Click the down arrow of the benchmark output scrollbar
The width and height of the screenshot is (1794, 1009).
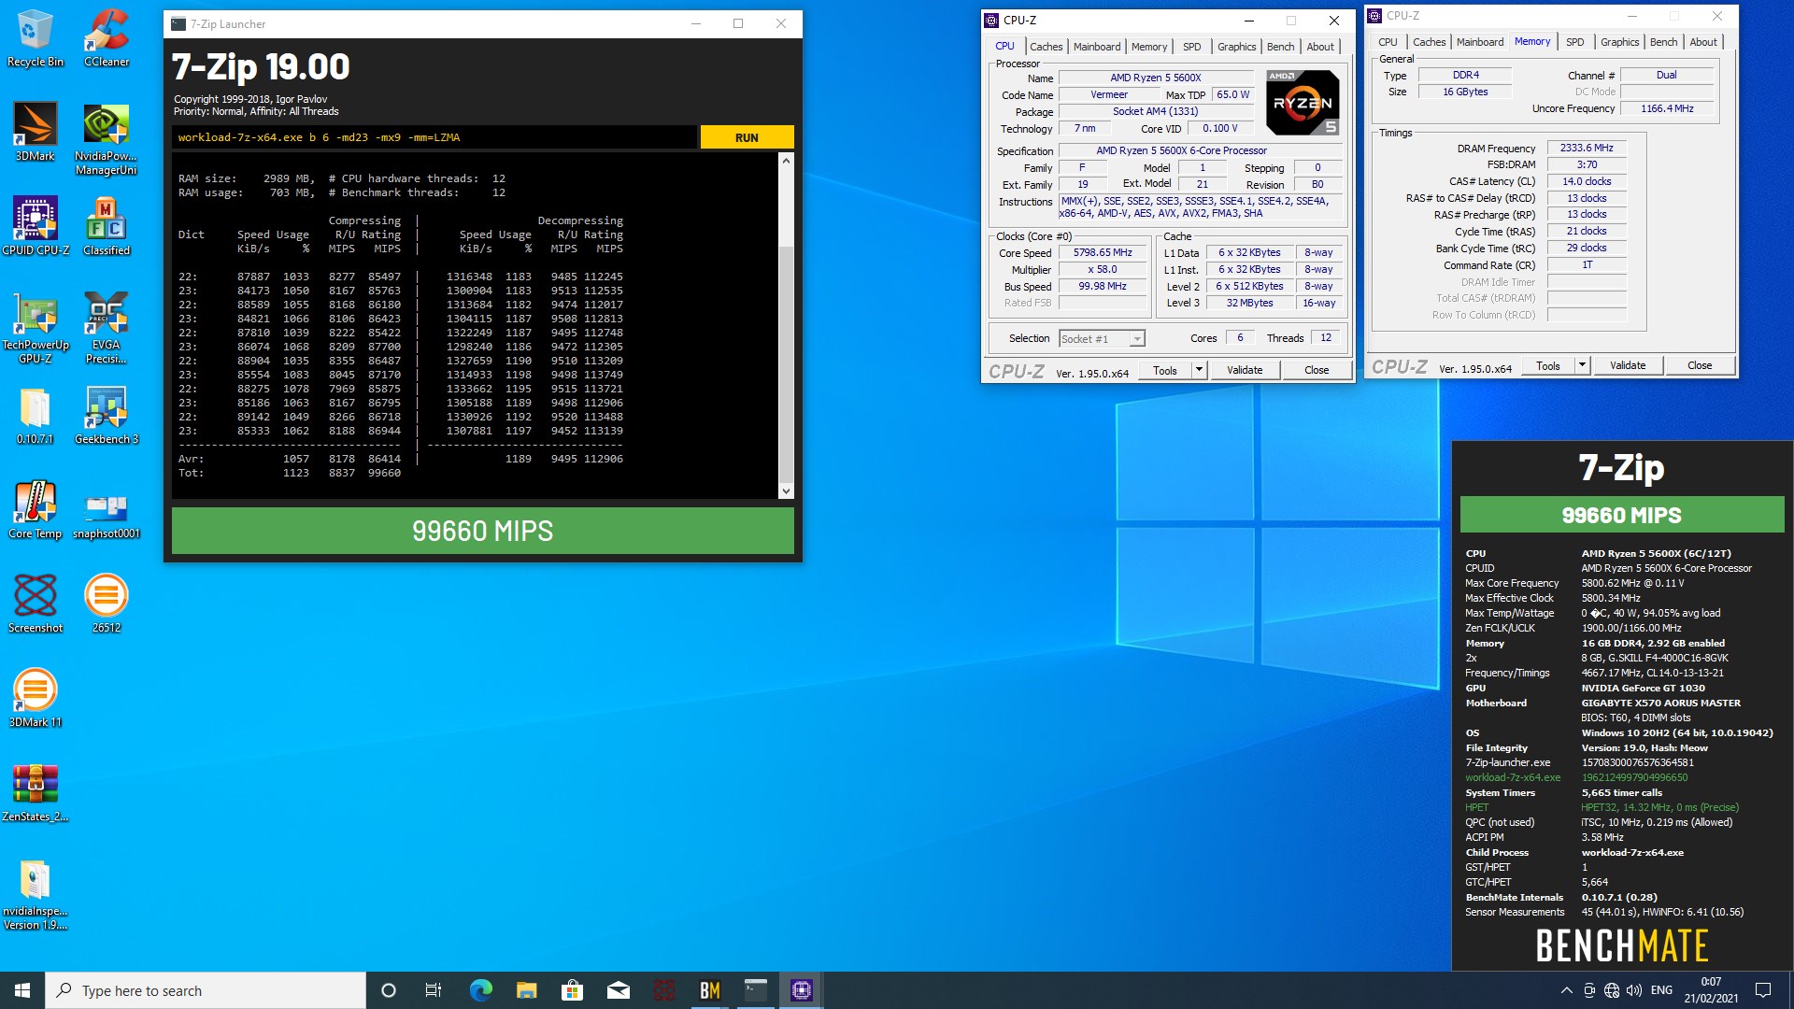(x=786, y=490)
